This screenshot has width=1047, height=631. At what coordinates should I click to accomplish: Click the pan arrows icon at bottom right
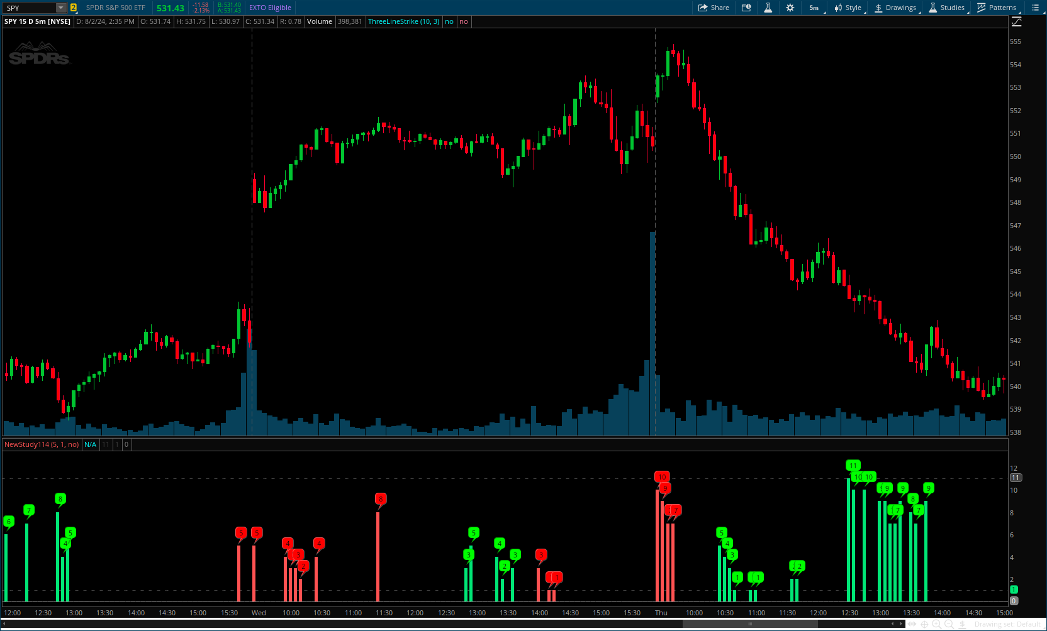(x=912, y=624)
